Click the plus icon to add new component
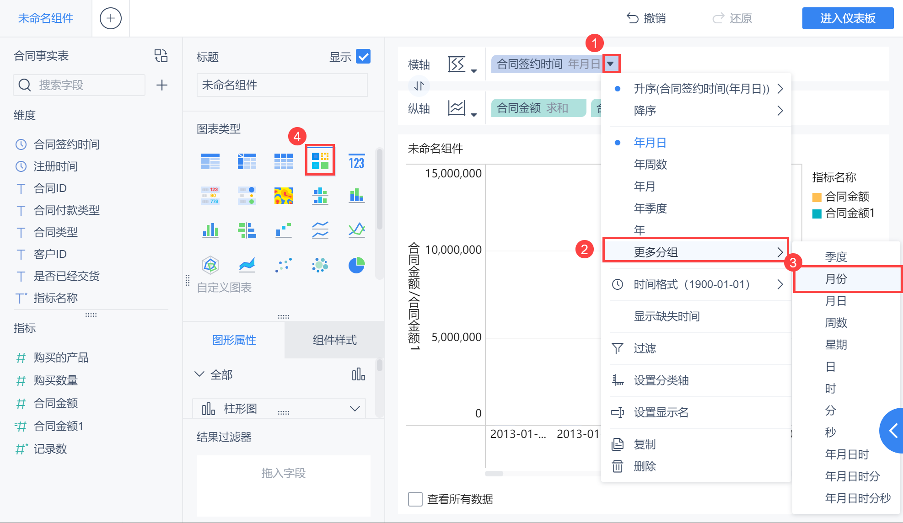 (110, 18)
